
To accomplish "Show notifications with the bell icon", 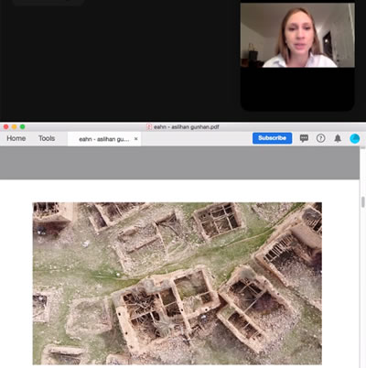I will pyautogui.click(x=338, y=138).
